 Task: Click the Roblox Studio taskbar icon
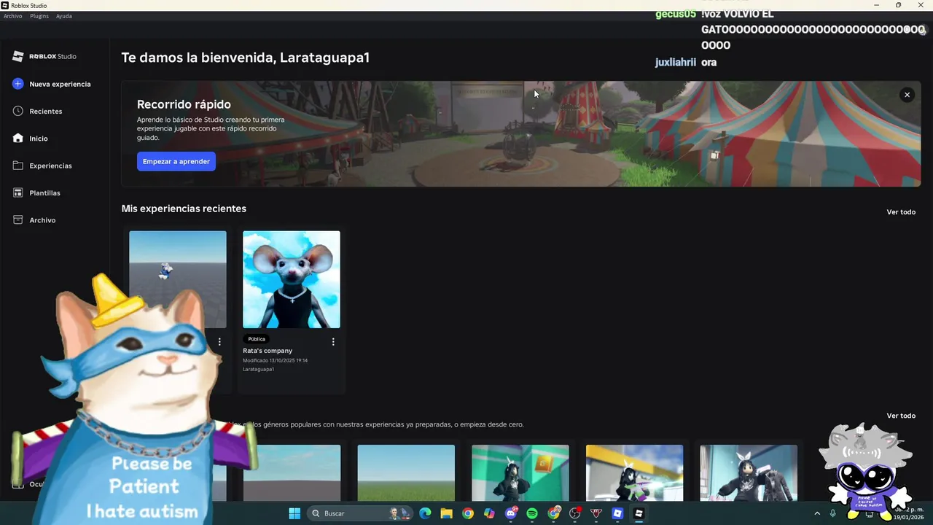[639, 513]
